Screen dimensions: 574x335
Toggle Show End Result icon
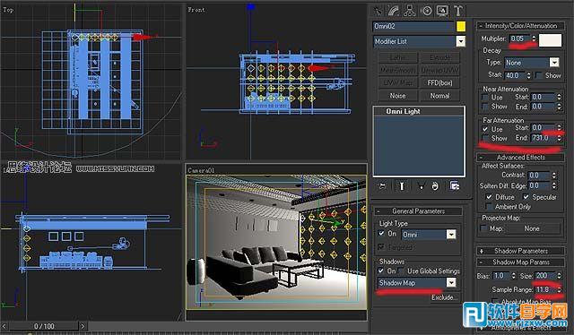click(402, 186)
